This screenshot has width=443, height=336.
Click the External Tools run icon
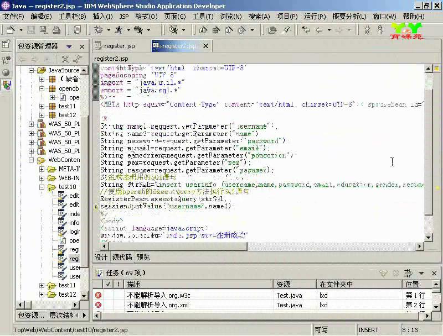tap(138, 30)
